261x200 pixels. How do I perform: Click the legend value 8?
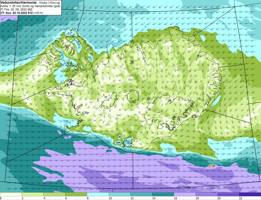88,198
